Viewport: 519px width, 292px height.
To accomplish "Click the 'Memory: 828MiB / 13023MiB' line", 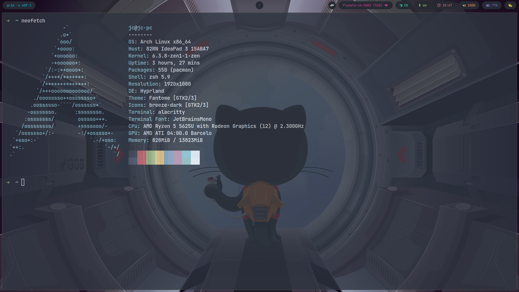I will pyautogui.click(x=166, y=140).
